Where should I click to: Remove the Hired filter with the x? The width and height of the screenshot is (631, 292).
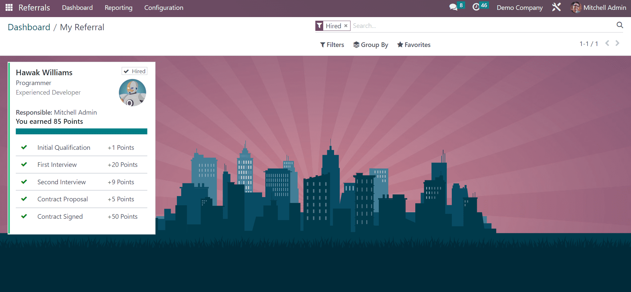coord(346,26)
